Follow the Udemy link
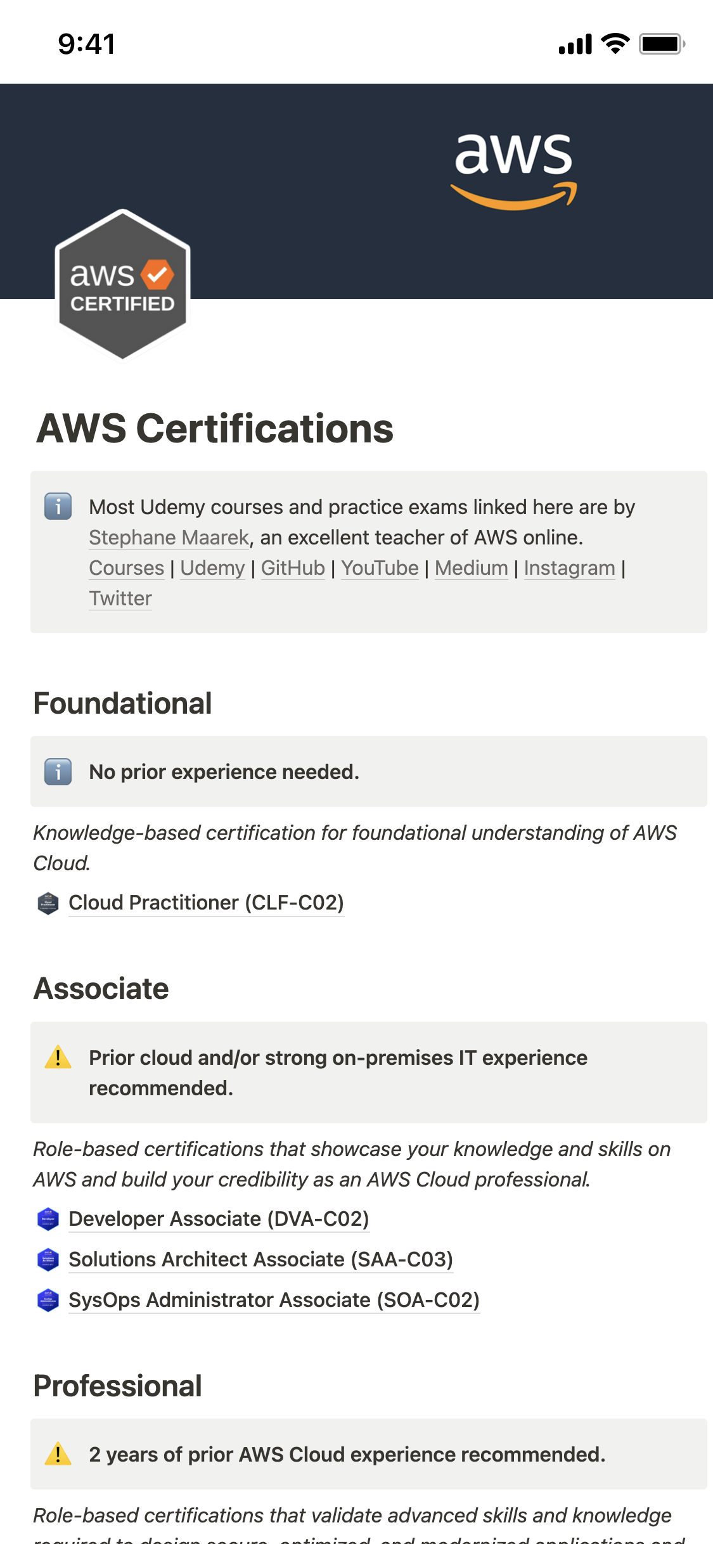Viewport: 713px width, 1544px height. click(212, 568)
